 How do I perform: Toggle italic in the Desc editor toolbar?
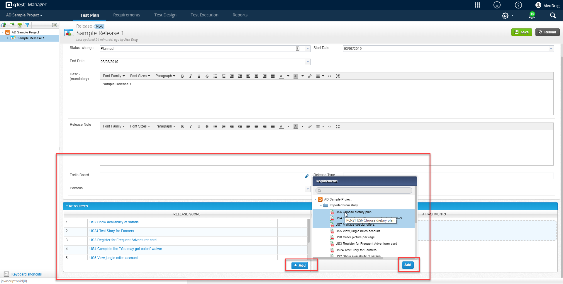click(x=191, y=76)
